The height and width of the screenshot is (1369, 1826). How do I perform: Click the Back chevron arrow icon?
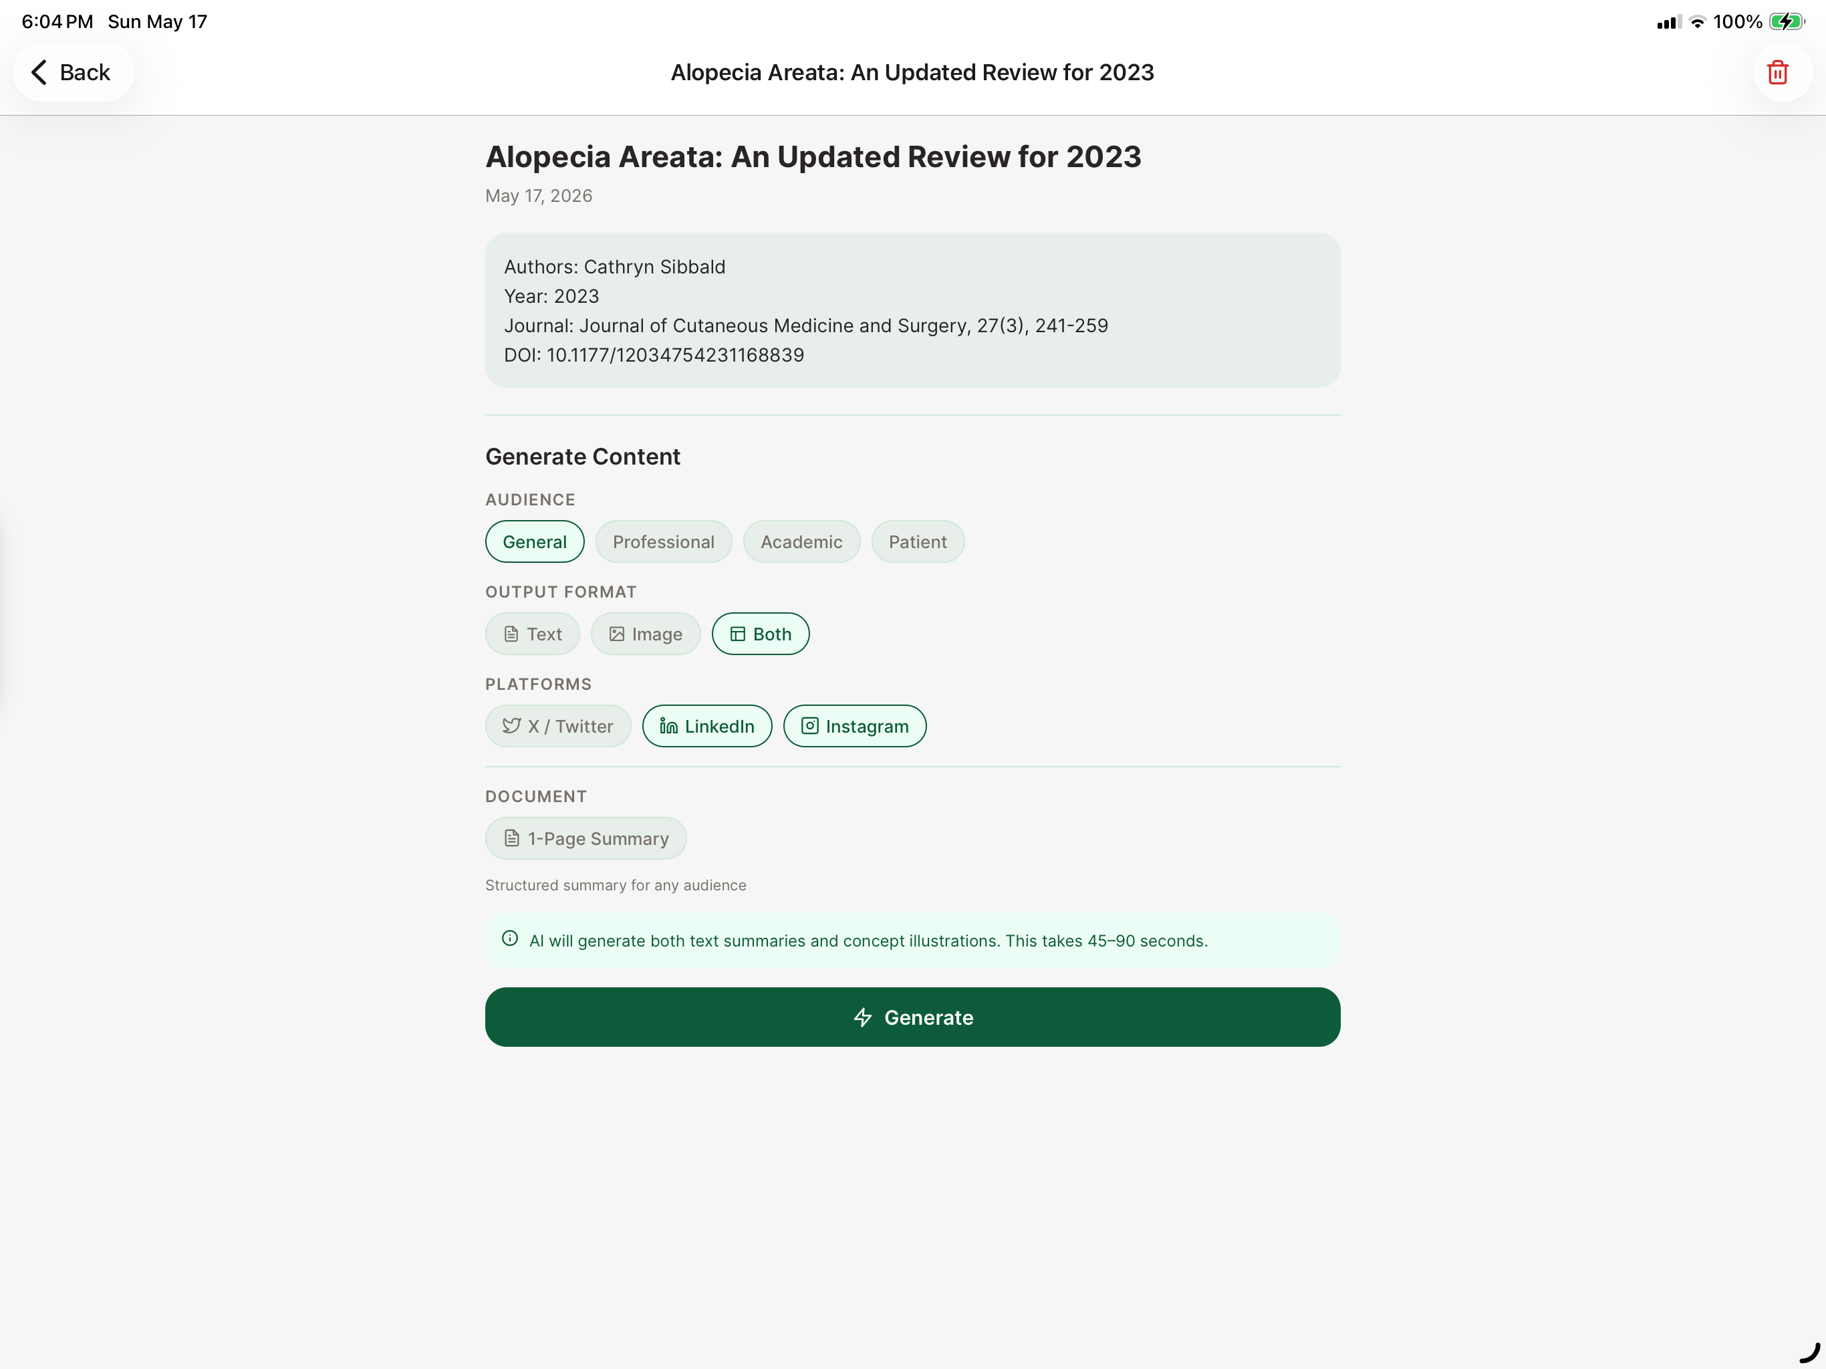(39, 73)
